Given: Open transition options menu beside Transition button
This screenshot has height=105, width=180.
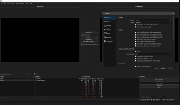Looking at the screenshot, I should (x=97, y=32).
